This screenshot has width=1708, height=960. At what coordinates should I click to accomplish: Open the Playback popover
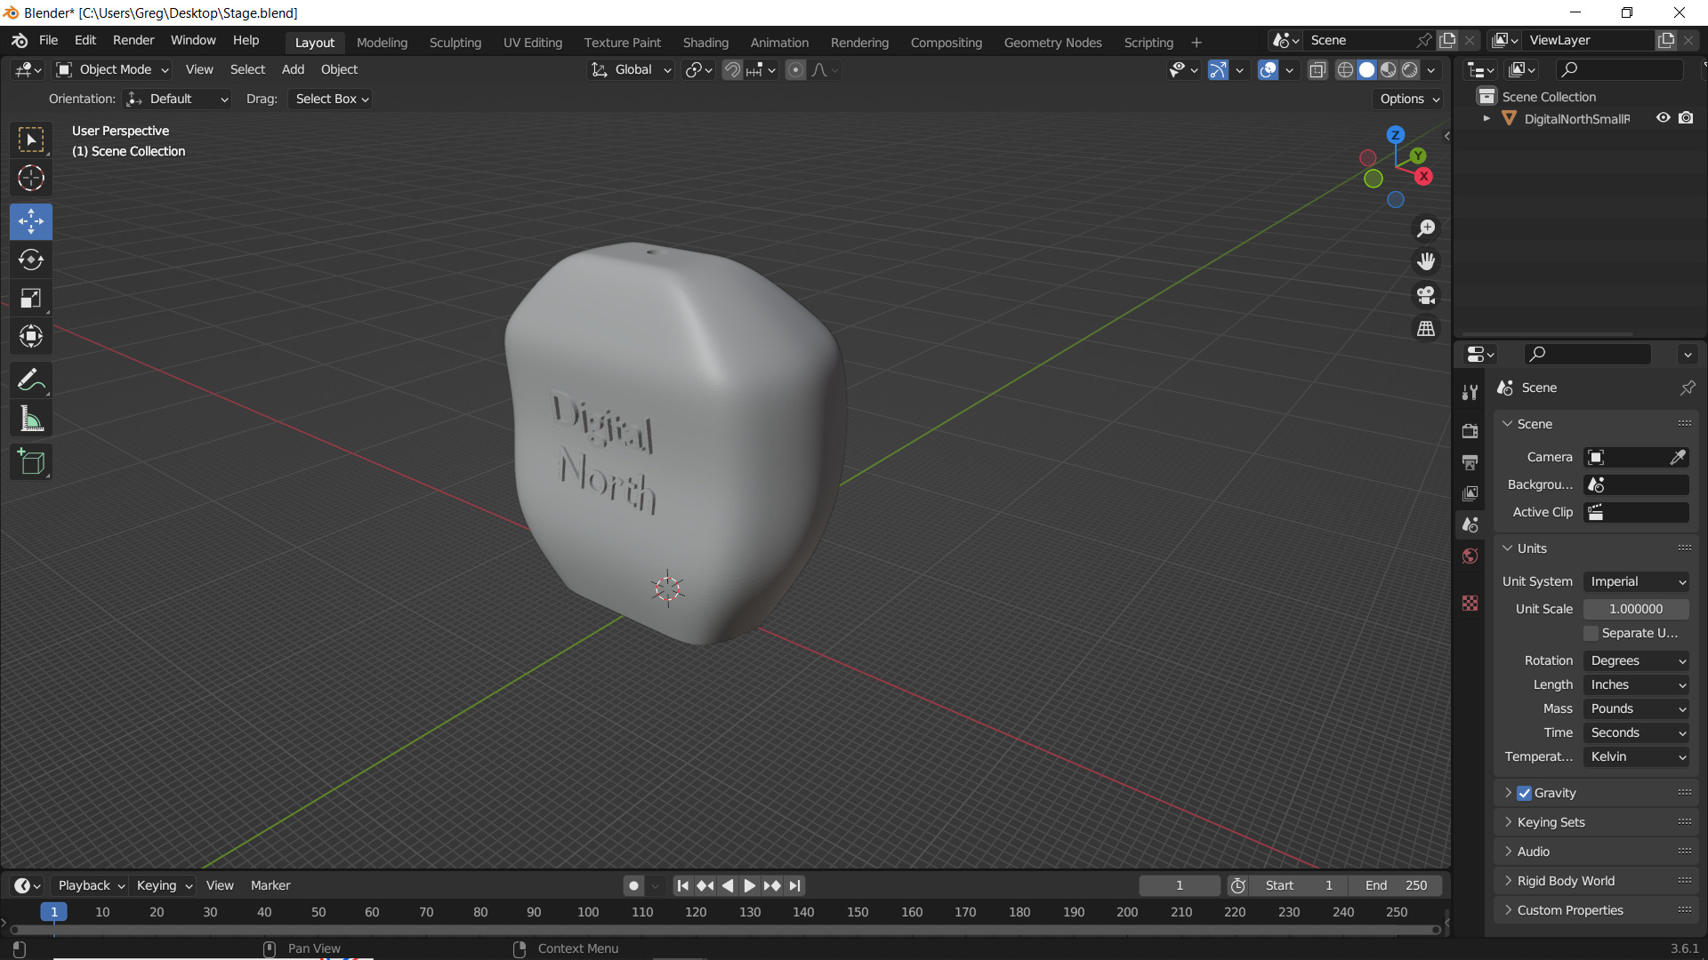[x=90, y=885]
